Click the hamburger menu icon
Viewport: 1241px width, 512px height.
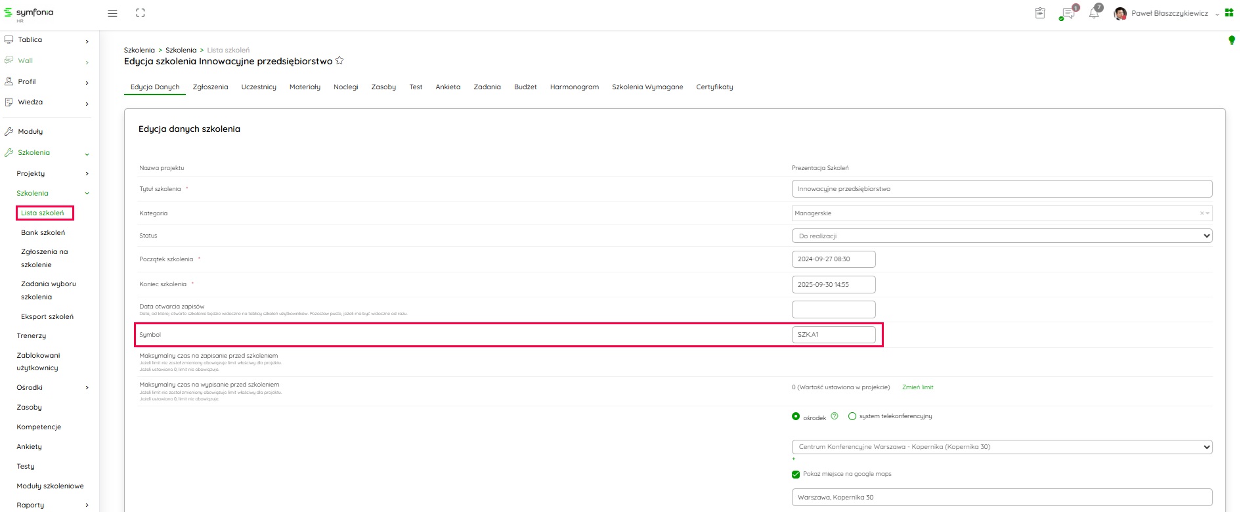pyautogui.click(x=112, y=13)
